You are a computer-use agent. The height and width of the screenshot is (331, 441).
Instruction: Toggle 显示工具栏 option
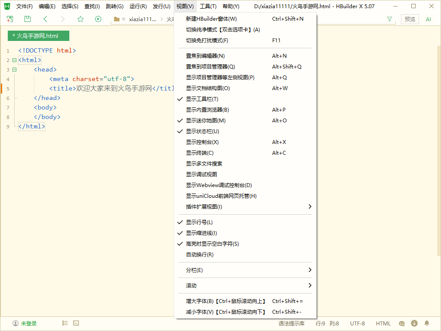(x=245, y=99)
